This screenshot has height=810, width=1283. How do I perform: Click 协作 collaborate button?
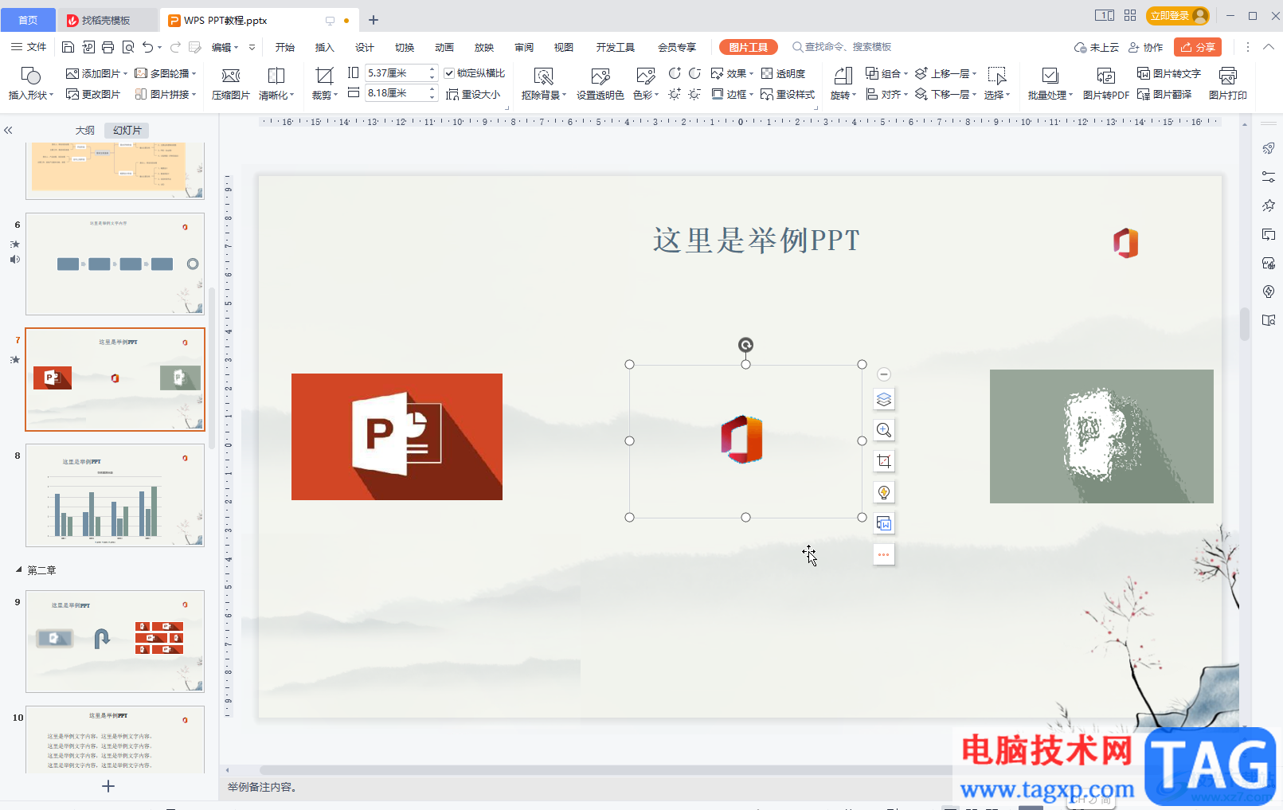(x=1145, y=47)
